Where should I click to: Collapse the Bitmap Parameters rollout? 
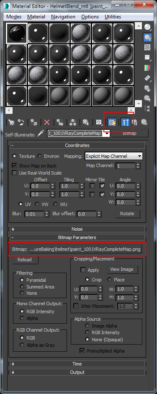click(77, 237)
